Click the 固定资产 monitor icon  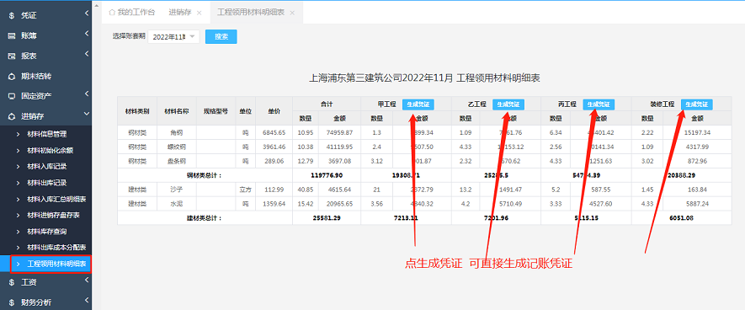[12, 96]
